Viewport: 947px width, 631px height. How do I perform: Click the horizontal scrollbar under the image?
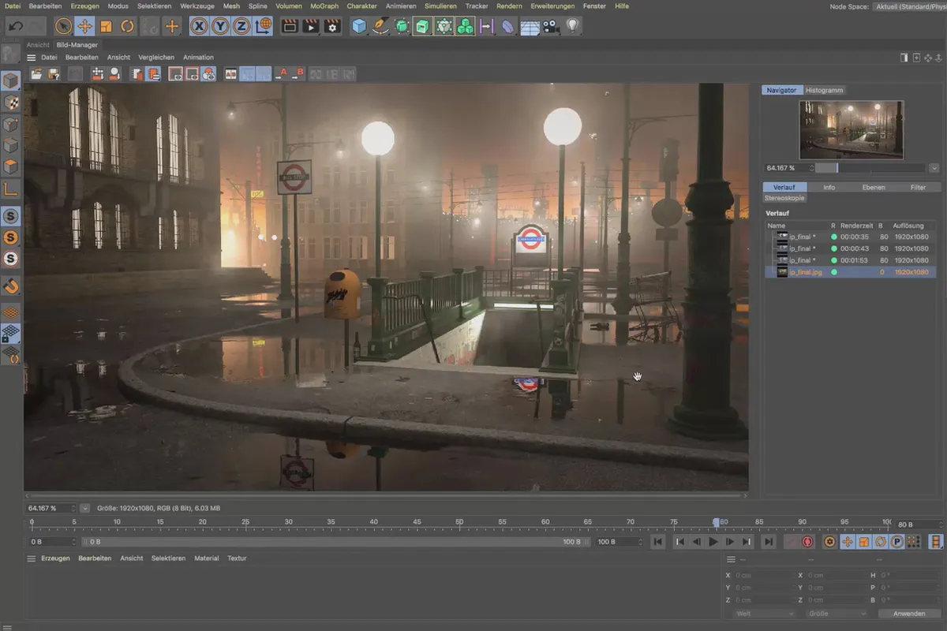pos(386,496)
